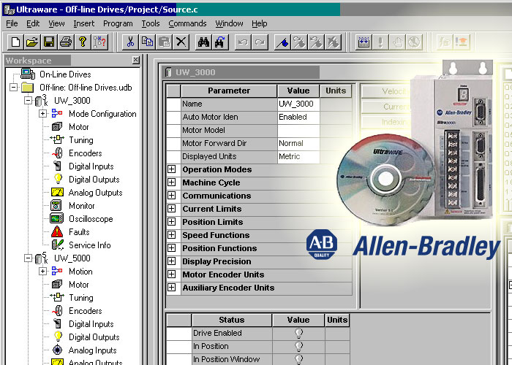Expand the Machine Cycle parameter group

(x=171, y=182)
